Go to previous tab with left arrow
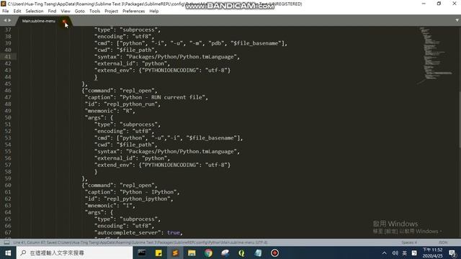The width and height of the screenshot is (461, 259). (x=5, y=20)
